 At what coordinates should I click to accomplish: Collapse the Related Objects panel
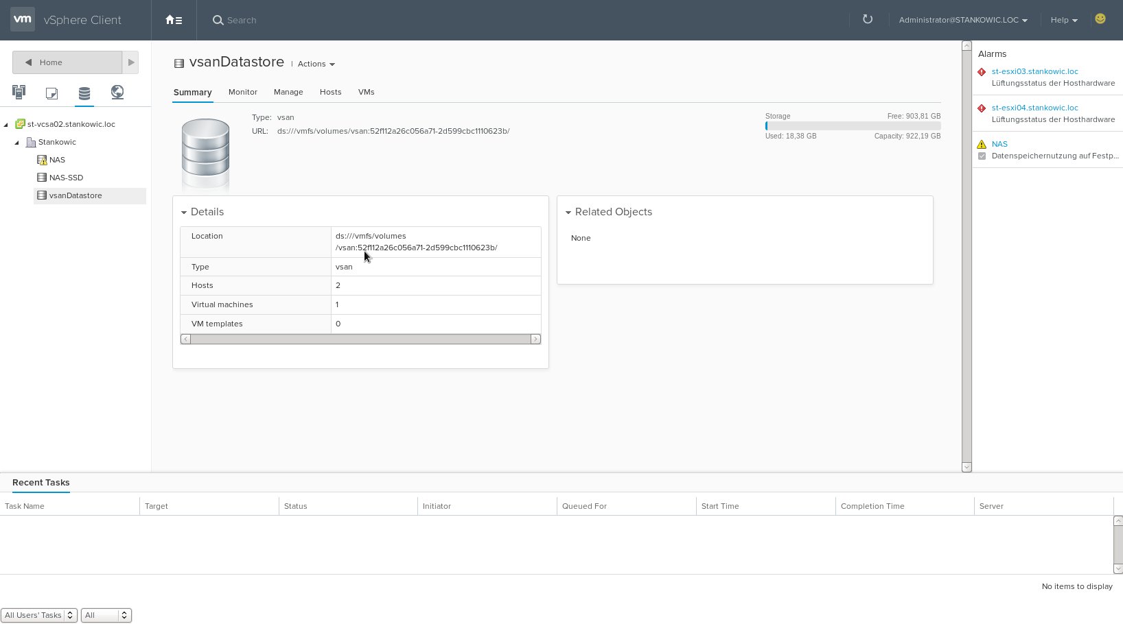click(568, 213)
